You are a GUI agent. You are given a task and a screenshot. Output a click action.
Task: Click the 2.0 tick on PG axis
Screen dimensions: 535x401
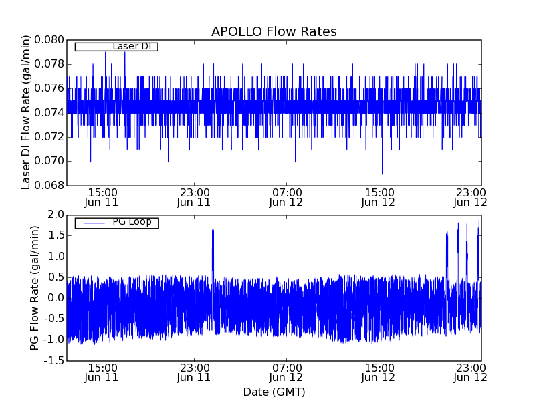(x=56, y=215)
